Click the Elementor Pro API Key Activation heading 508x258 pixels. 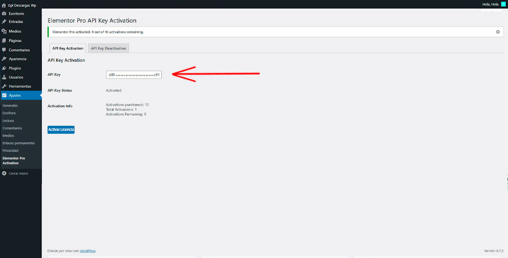pos(92,21)
